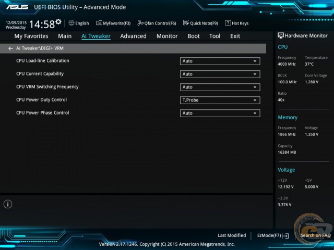Click the Hot Keys question mark icon
334x250 pixels.
(228, 23)
